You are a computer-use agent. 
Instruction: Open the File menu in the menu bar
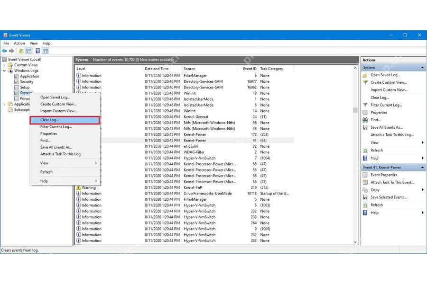pyautogui.click(x=6, y=43)
